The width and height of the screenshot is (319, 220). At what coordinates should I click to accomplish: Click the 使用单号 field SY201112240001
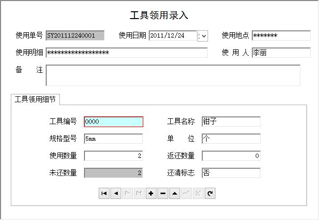(x=75, y=36)
